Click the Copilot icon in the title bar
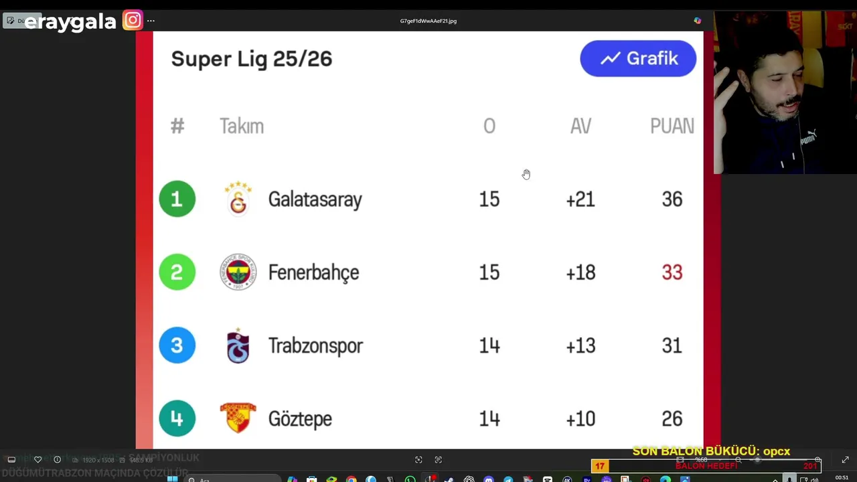857x482 pixels. (x=697, y=21)
